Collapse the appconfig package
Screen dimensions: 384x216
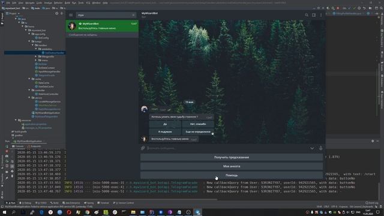click(x=29, y=34)
